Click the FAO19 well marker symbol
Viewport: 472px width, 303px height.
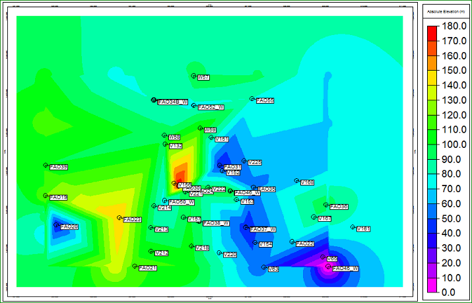46,195
